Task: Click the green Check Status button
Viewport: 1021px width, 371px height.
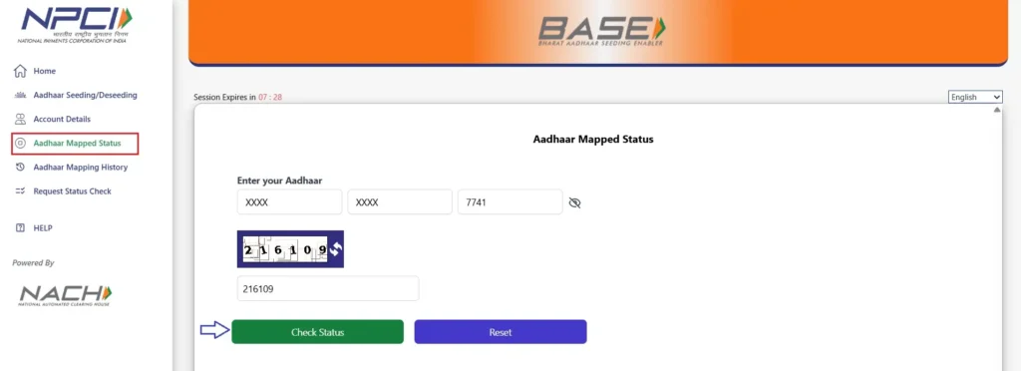Action: click(x=318, y=332)
